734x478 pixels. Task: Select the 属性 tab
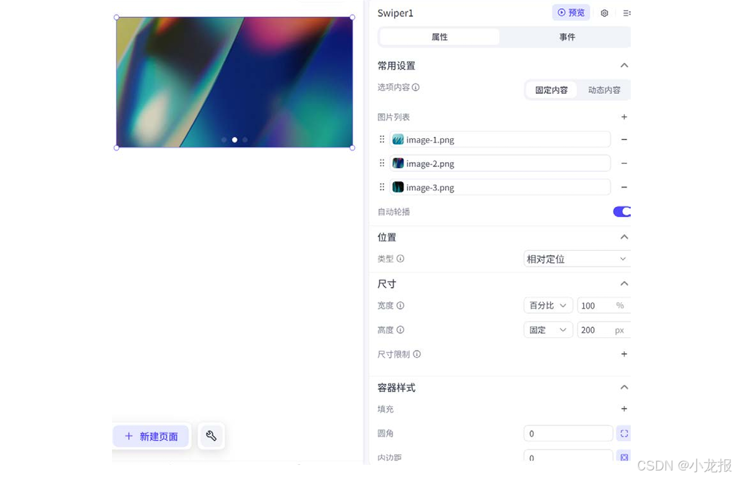pos(439,37)
